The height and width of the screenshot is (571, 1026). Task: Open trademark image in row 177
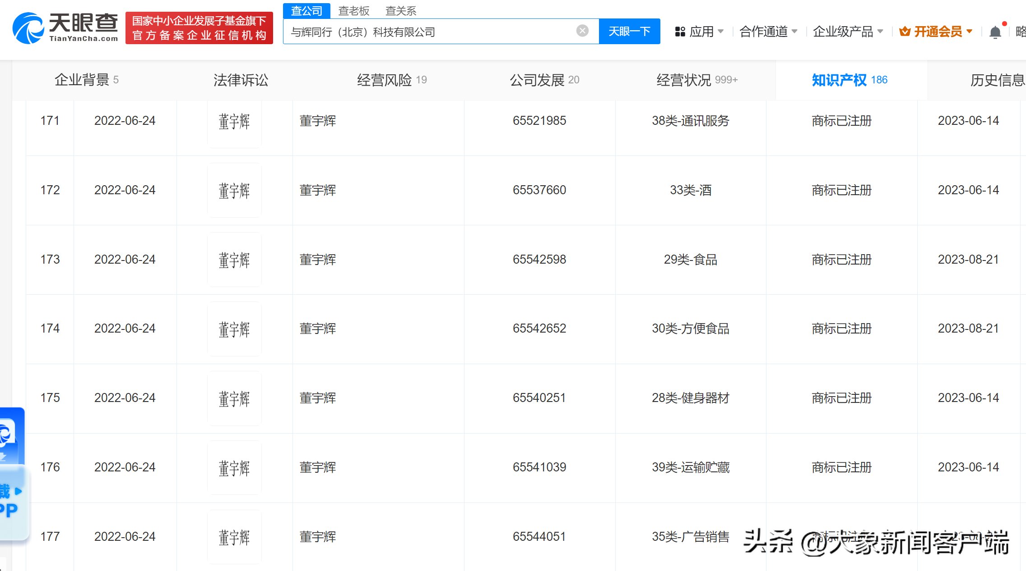click(234, 537)
